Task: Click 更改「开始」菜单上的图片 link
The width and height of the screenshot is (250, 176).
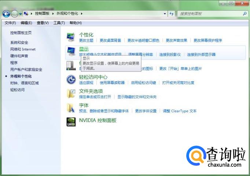Action: click(x=180, y=68)
